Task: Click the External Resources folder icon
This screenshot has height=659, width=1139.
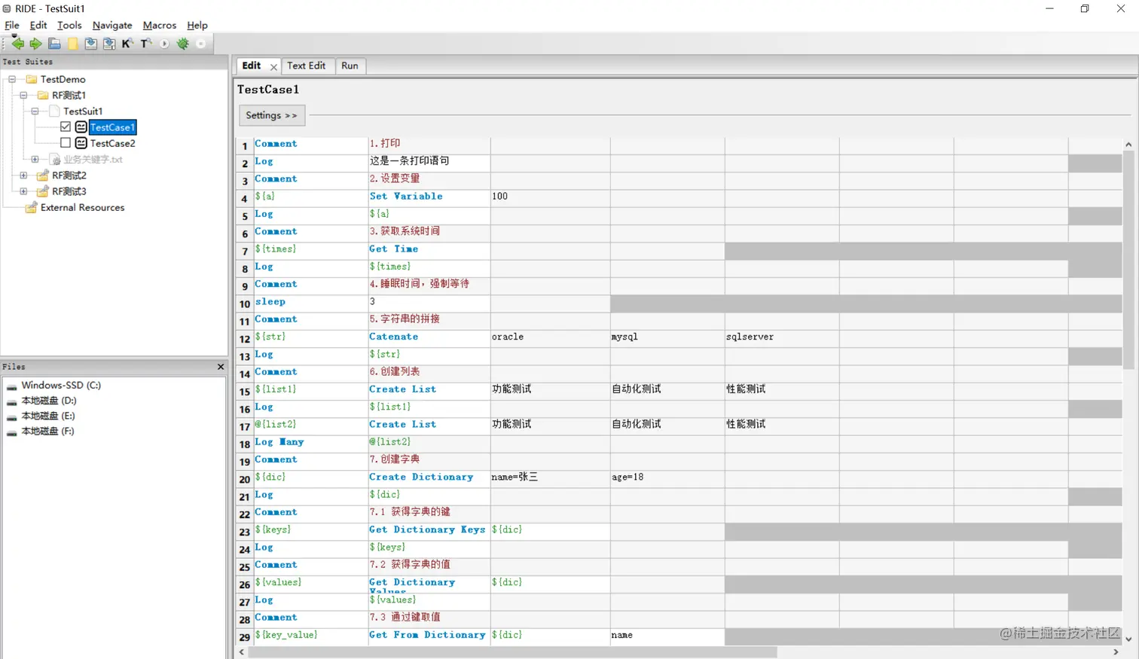Action: 32,207
